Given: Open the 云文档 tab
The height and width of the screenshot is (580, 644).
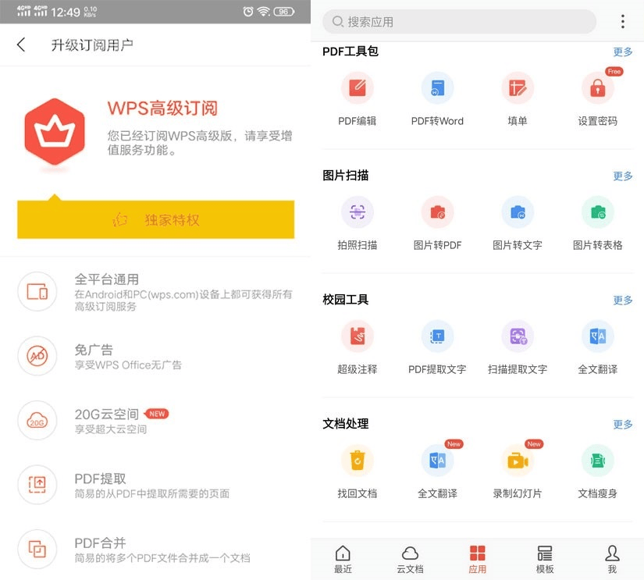Looking at the screenshot, I should pos(411,557).
